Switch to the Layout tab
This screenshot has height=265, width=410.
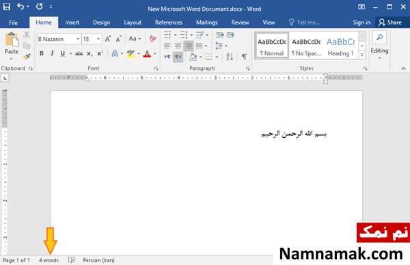click(133, 23)
